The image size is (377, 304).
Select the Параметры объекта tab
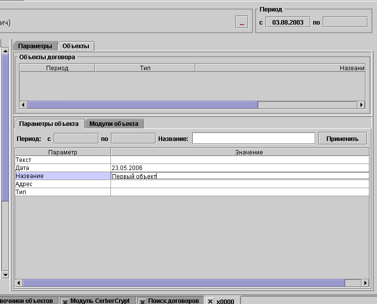[49, 124]
